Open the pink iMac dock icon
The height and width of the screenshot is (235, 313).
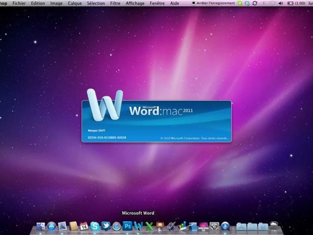(203, 227)
